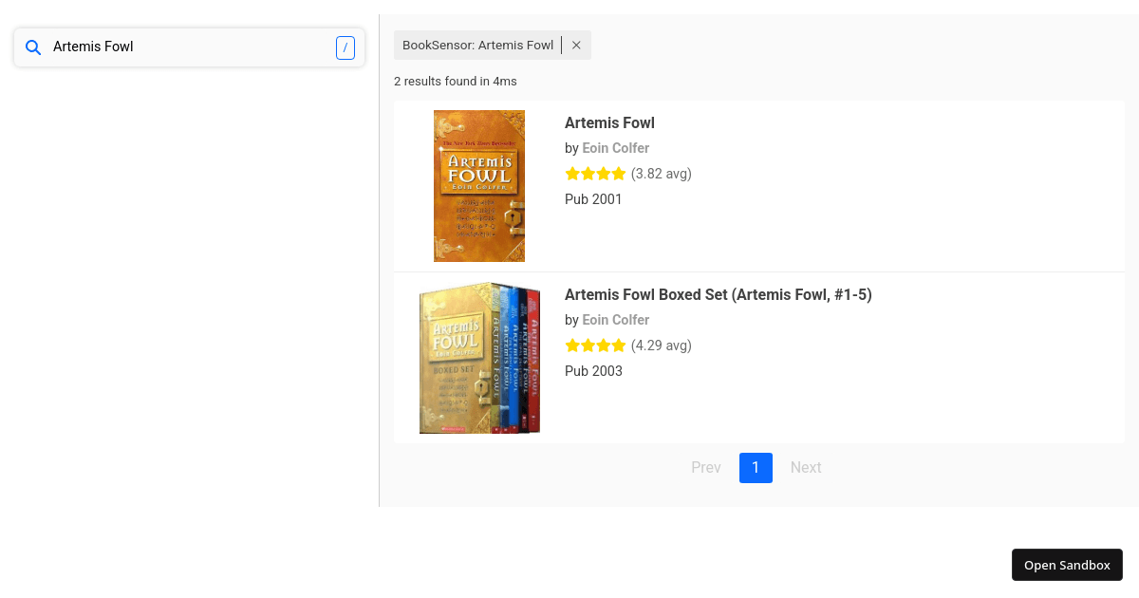
Task: Click author Eoin Colfer under Artemis Fowl
Action: coord(615,148)
